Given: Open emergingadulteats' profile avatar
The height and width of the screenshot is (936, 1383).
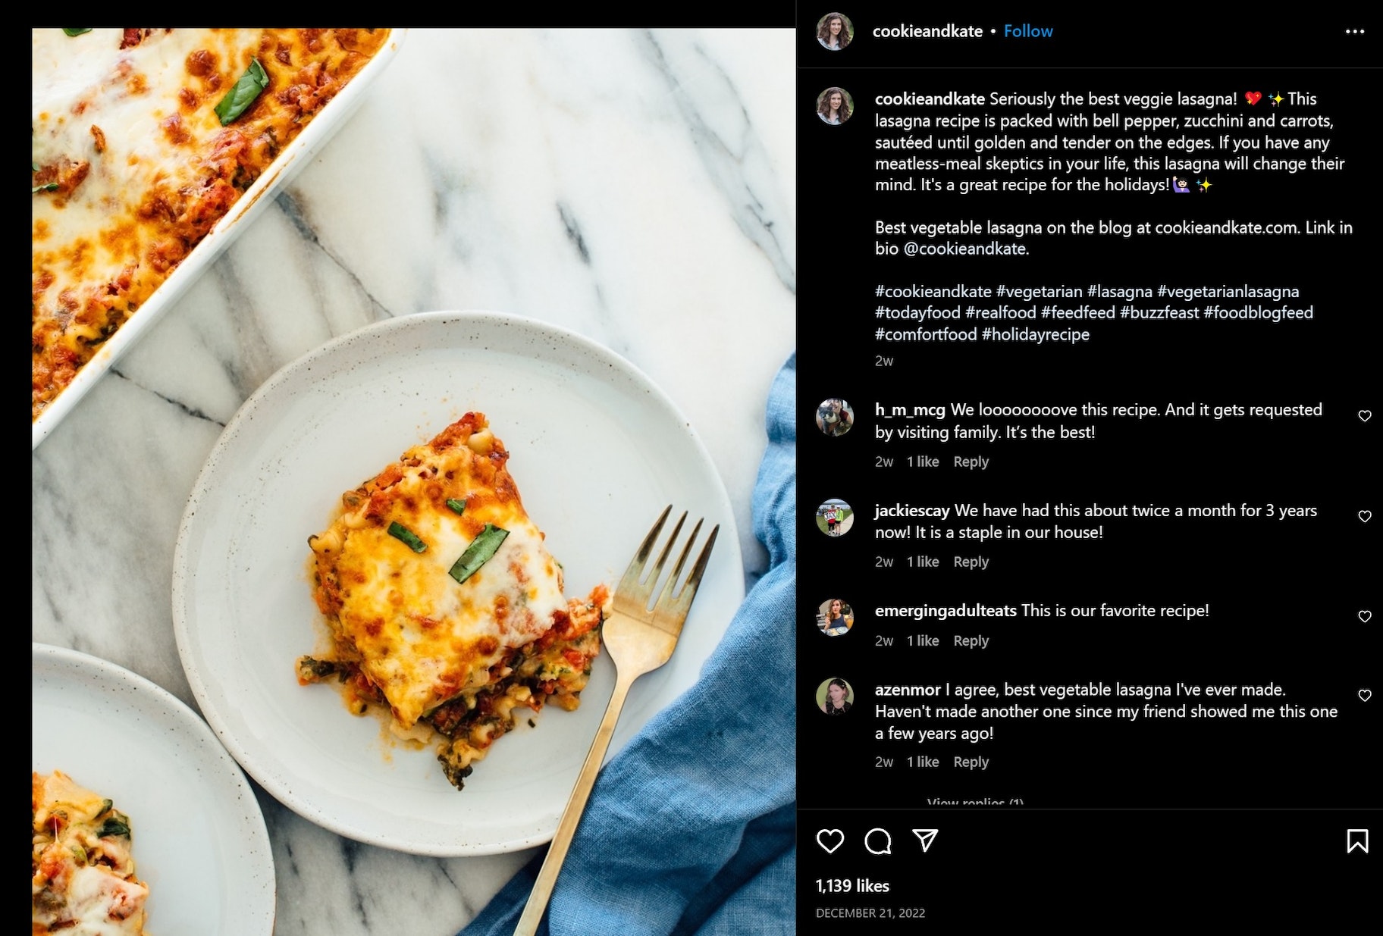Looking at the screenshot, I should 835,617.
